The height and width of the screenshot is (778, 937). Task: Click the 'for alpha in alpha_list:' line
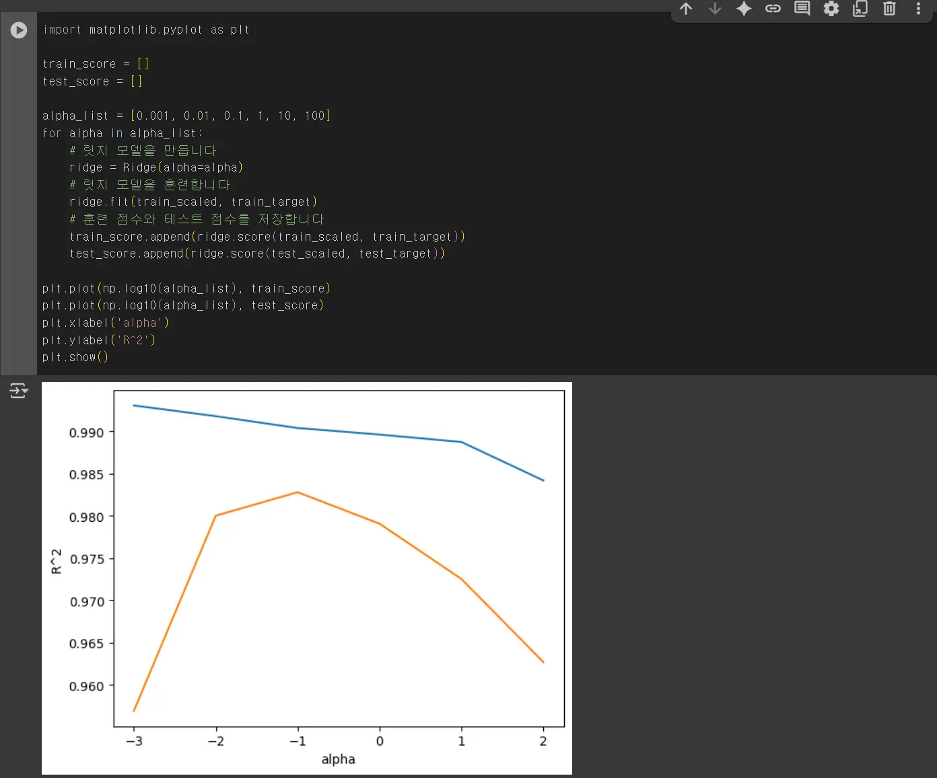click(123, 133)
